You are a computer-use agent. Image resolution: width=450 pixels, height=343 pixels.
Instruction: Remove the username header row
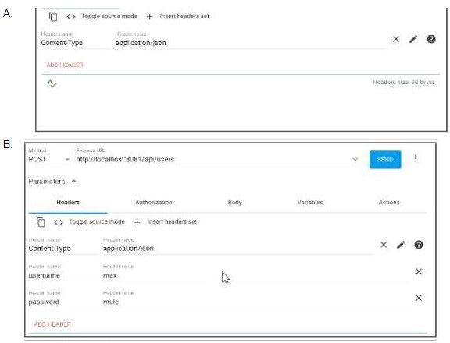point(419,271)
